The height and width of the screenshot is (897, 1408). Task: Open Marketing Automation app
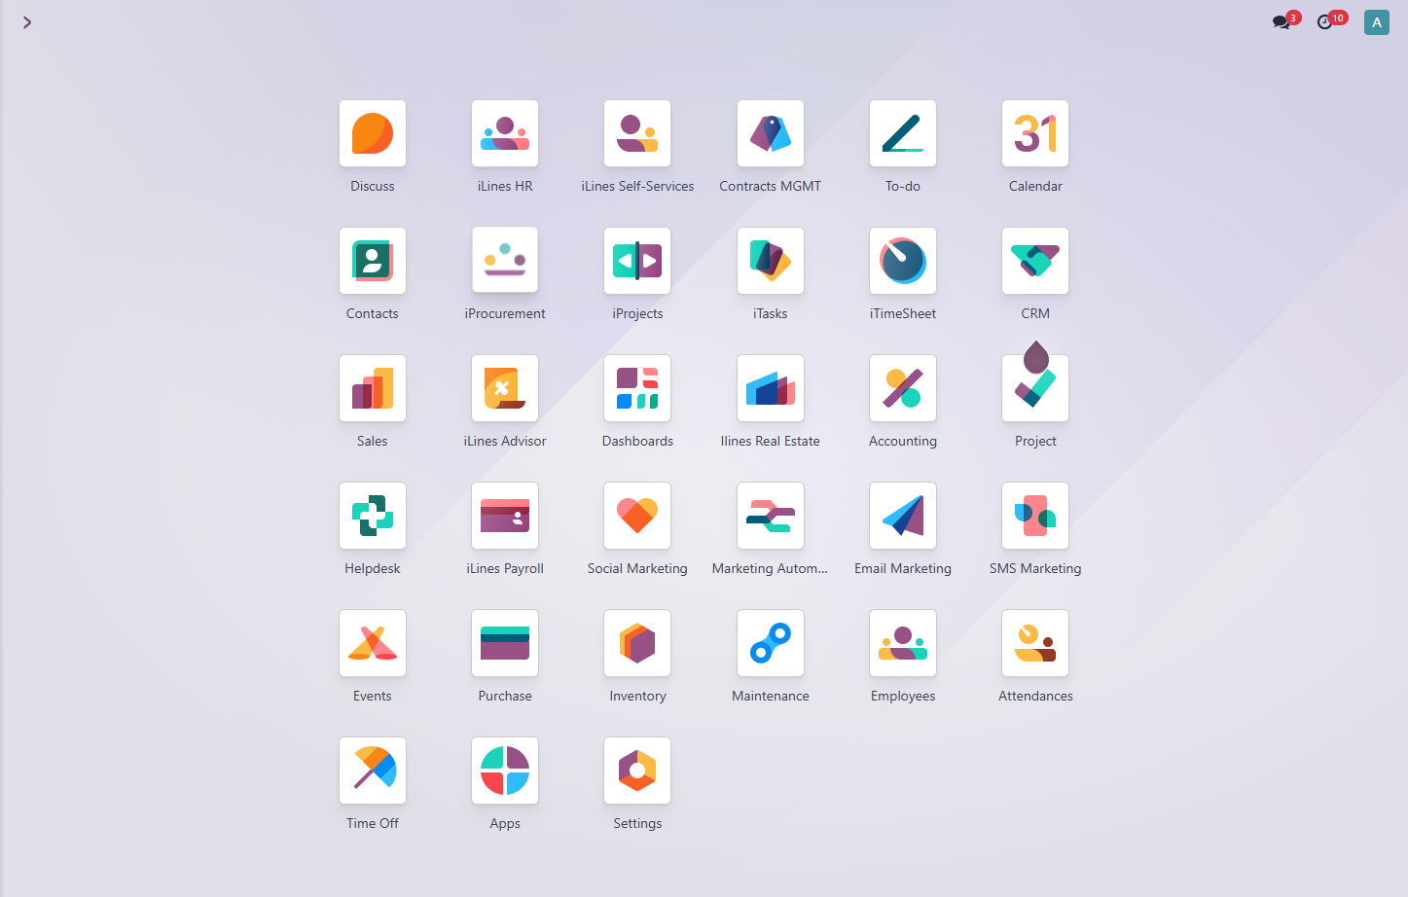(x=771, y=516)
